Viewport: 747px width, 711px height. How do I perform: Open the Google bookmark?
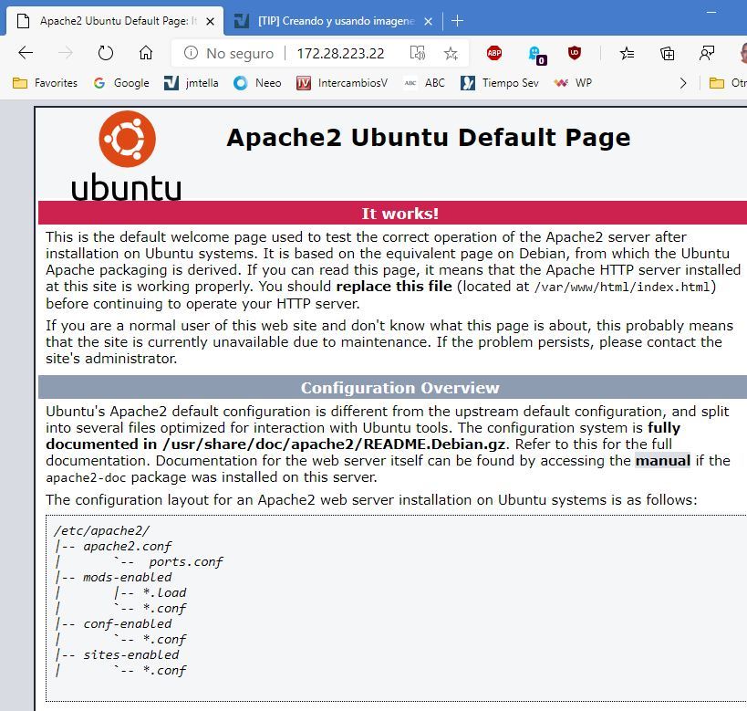coord(121,82)
